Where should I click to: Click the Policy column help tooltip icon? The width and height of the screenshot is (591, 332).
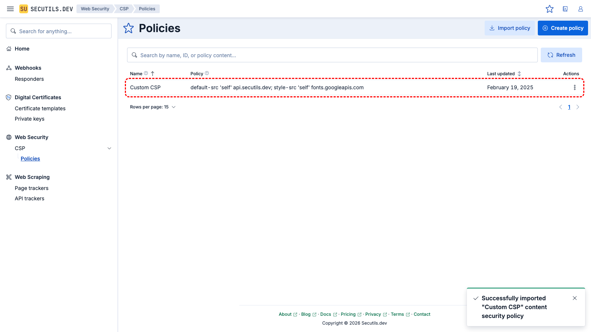pos(206,73)
